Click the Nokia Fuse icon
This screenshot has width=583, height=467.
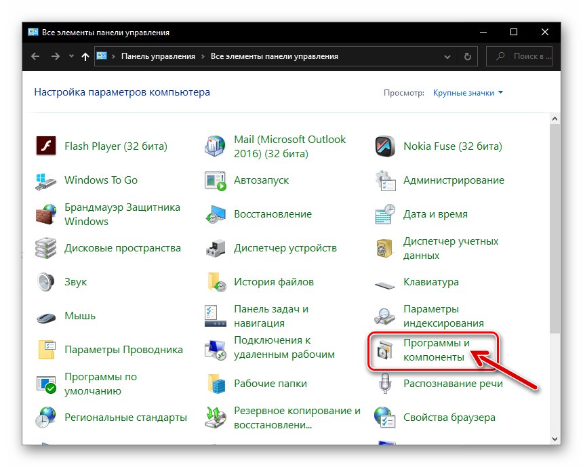pos(385,146)
